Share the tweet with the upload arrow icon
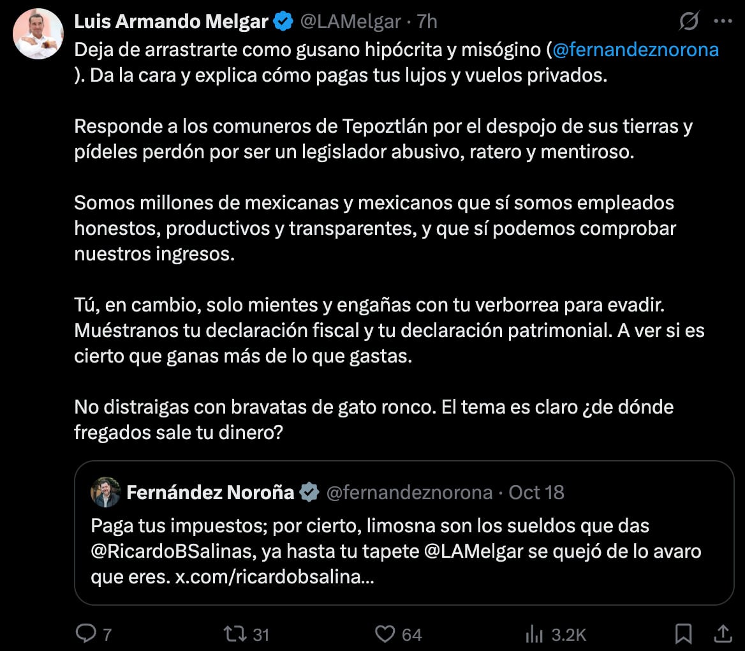 723,634
